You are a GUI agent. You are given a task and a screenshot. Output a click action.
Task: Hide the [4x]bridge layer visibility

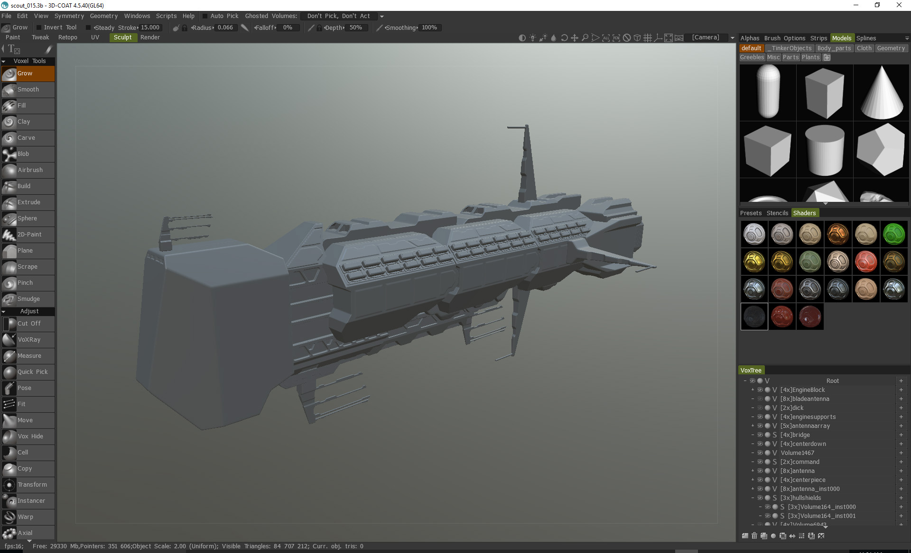click(x=760, y=435)
